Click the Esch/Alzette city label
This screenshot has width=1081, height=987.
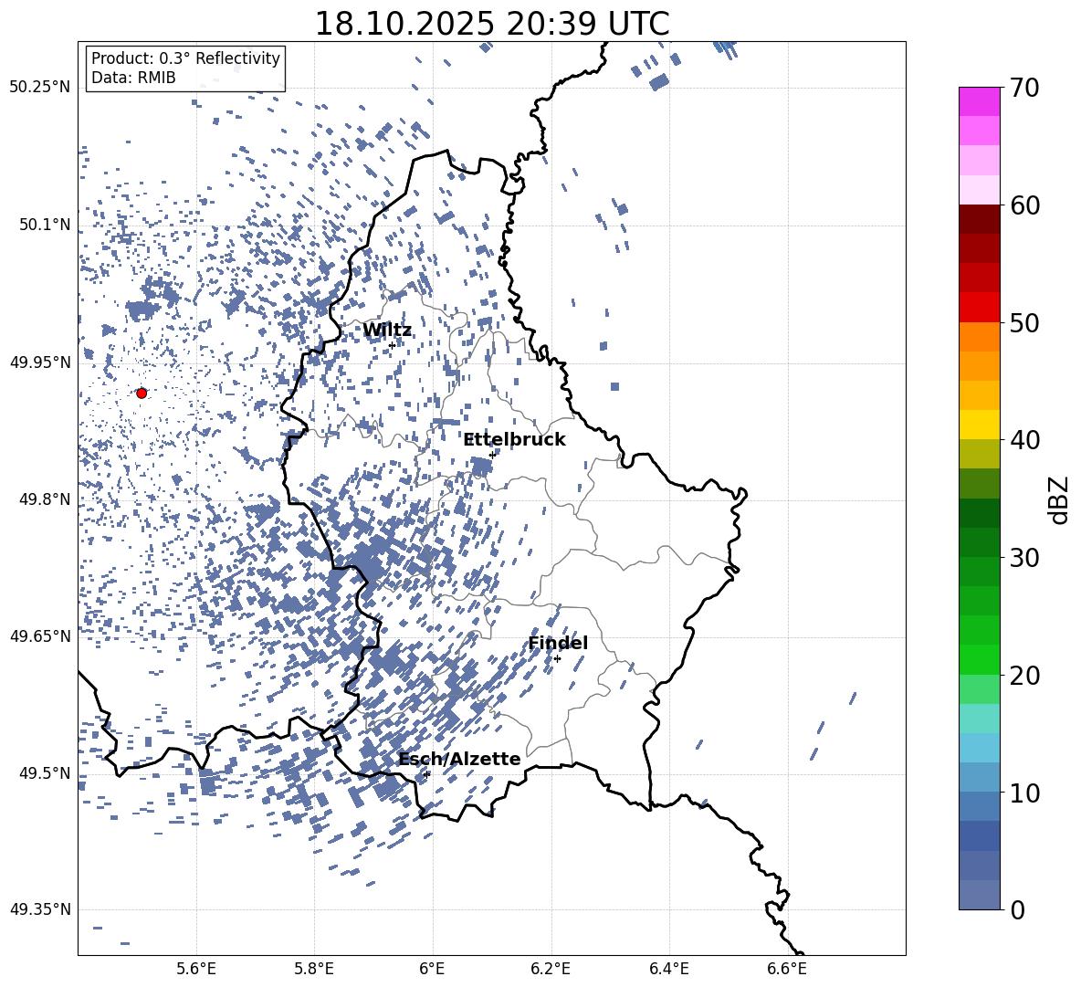pos(459,759)
